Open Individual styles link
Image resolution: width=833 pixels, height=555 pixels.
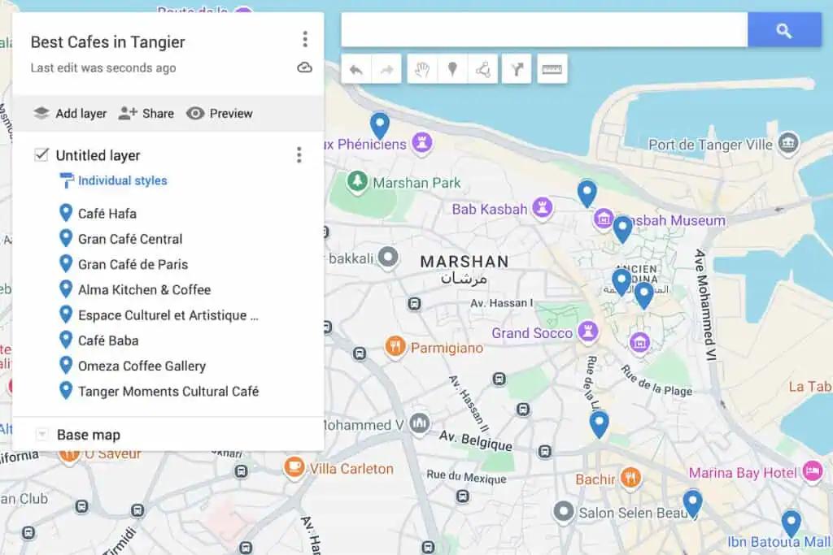pos(122,180)
